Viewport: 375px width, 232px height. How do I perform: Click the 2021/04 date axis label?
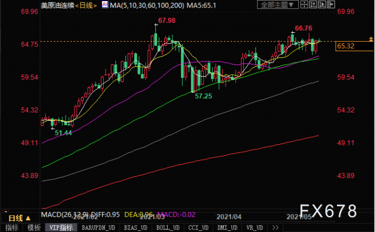pyautogui.click(x=229, y=217)
